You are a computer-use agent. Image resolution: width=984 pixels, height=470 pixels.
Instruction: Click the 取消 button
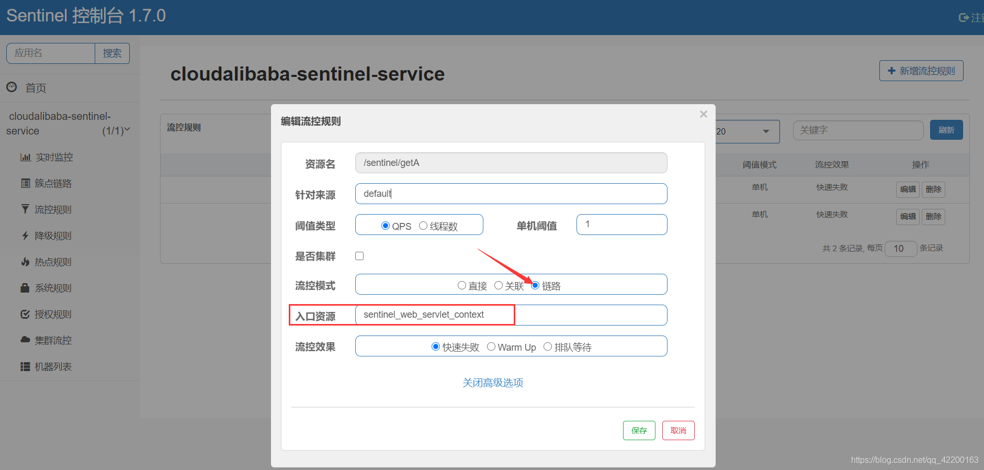click(678, 430)
